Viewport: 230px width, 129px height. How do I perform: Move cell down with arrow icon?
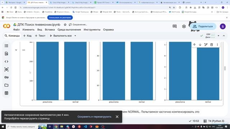click(200, 45)
